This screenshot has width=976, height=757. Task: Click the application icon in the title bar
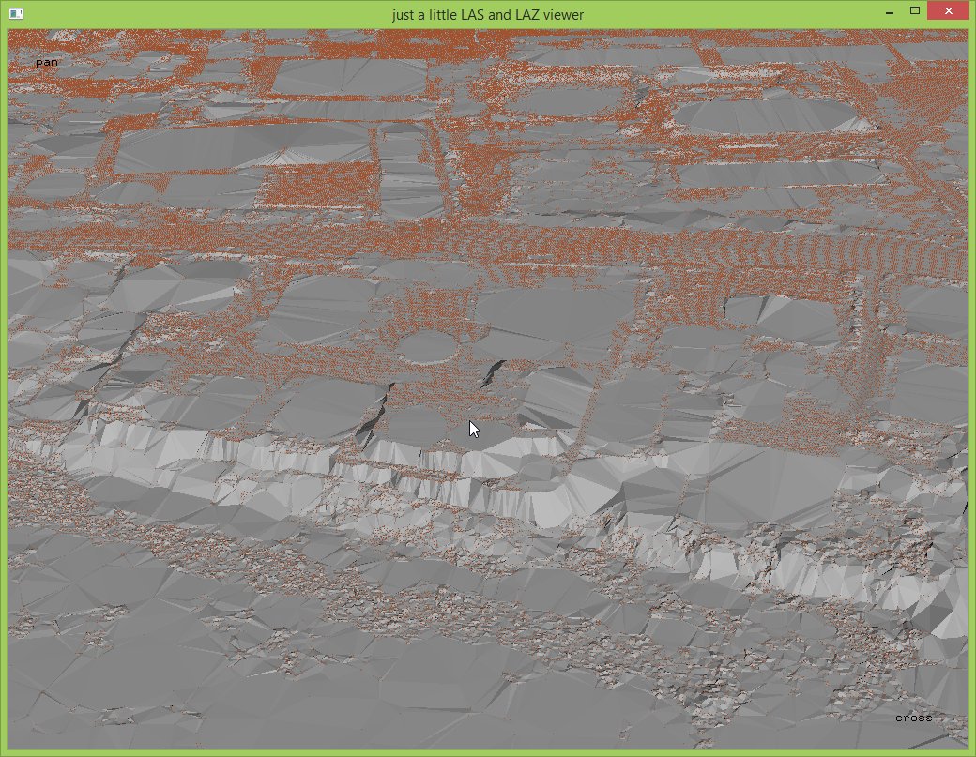pos(16,14)
